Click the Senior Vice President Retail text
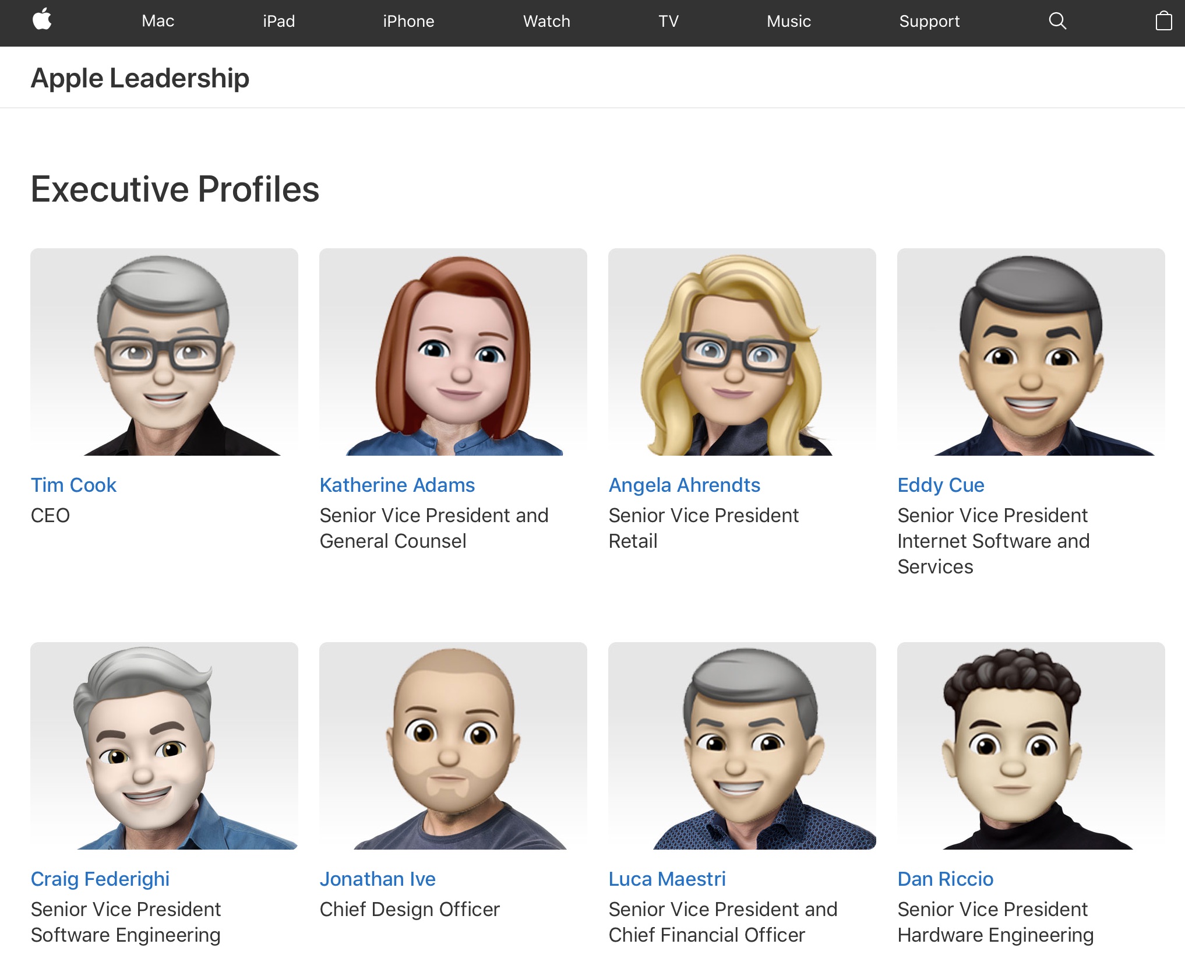The width and height of the screenshot is (1185, 965). (704, 528)
